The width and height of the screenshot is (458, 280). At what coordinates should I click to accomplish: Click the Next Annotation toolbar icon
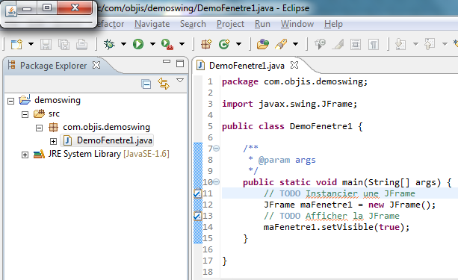400,44
